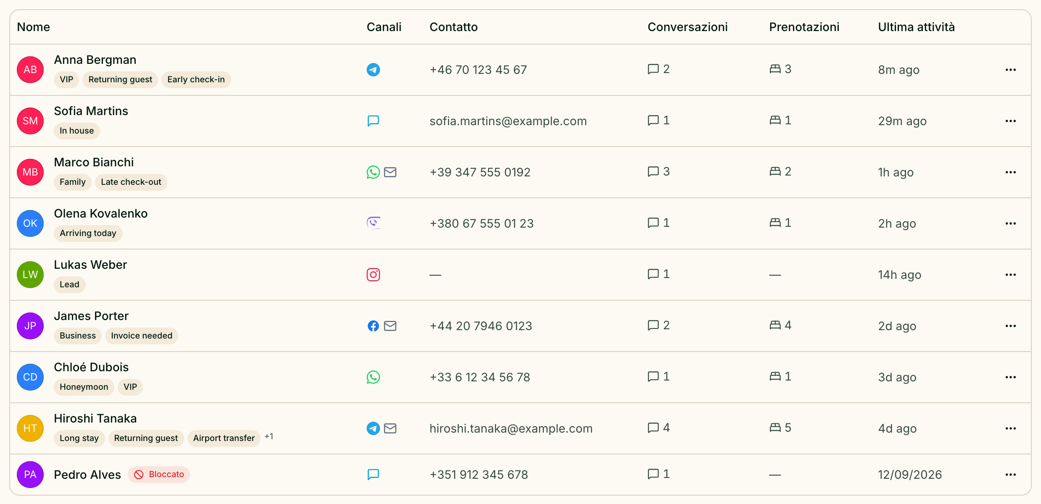Open more options for Olena Kovalenko
The width and height of the screenshot is (1041, 504).
click(1011, 223)
